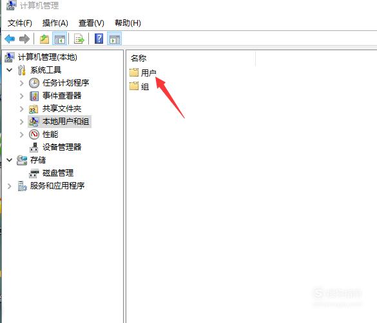The width and height of the screenshot is (377, 323).
Task: Expand the 服务和应用程序 node arrow
Action: 10,186
